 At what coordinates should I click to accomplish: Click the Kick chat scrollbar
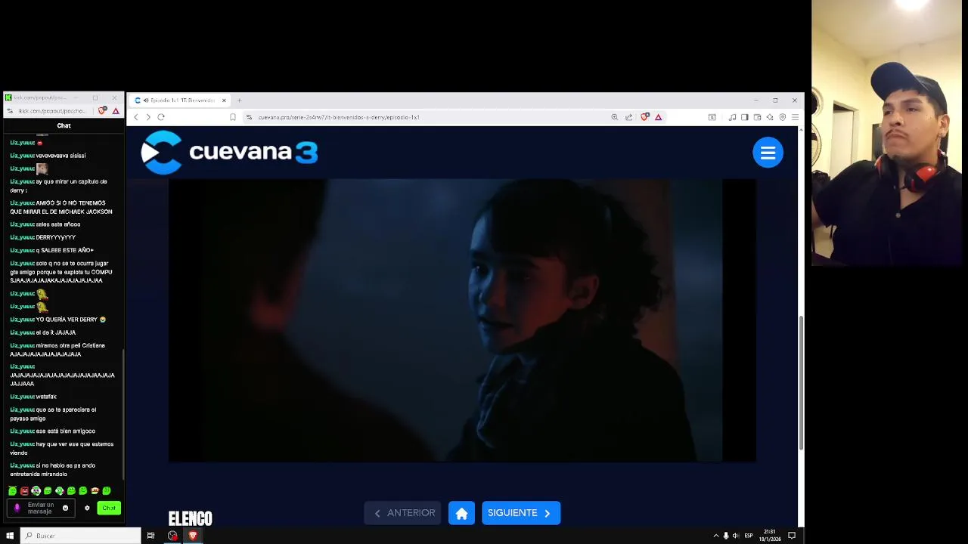(x=123, y=416)
